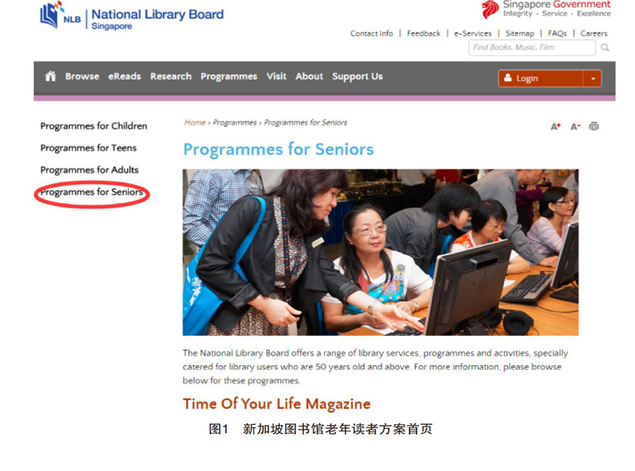The height and width of the screenshot is (471, 635).
Task: Open the eReads menu
Action: 125,76
